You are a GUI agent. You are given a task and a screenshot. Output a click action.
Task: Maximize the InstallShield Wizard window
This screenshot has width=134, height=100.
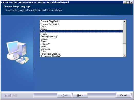128,2
